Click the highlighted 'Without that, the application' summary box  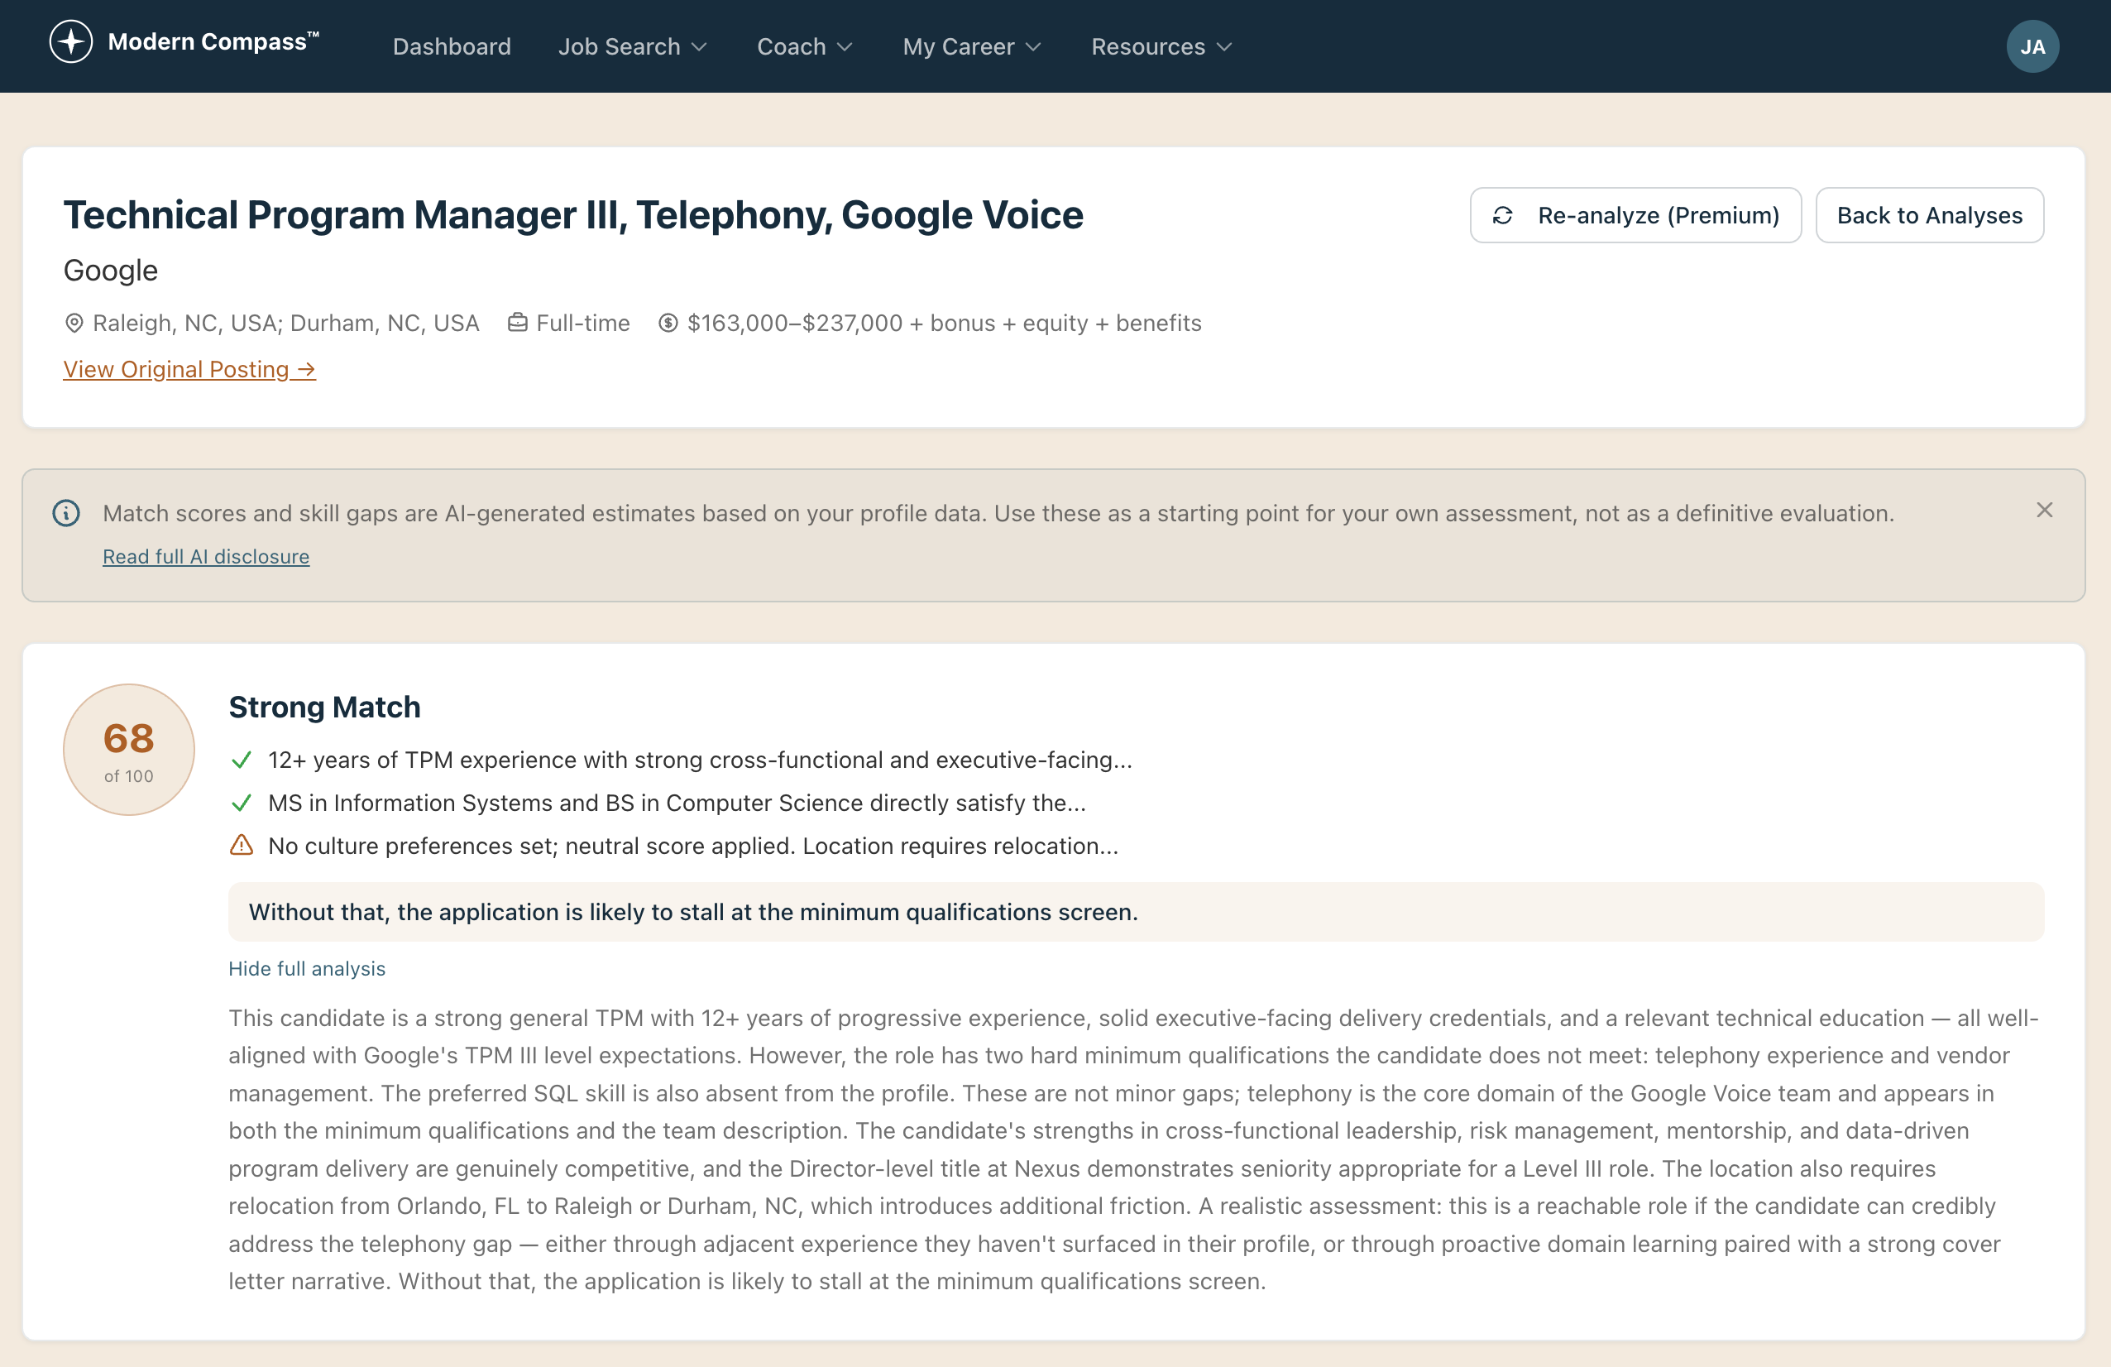tap(1137, 912)
